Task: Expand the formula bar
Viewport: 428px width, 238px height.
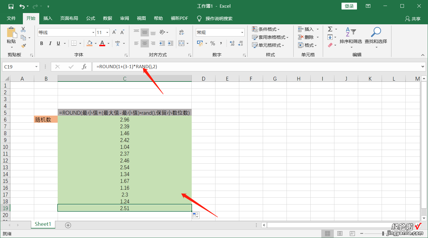Action: [423, 67]
